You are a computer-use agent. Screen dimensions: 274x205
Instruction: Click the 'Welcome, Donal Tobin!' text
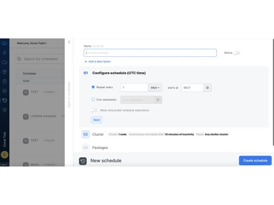click(31, 43)
